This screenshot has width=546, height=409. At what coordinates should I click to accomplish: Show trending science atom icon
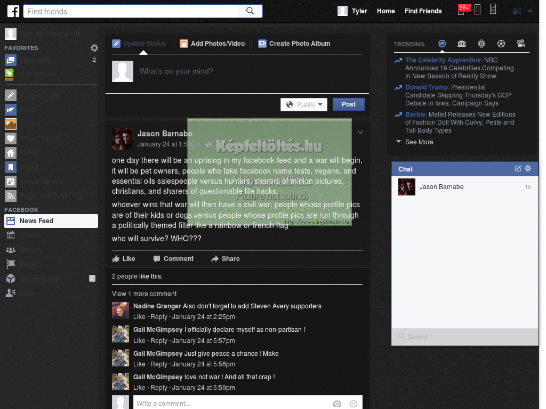click(481, 44)
